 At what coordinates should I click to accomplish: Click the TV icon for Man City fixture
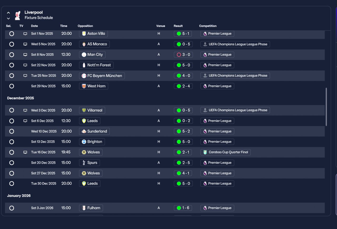pos(25,55)
